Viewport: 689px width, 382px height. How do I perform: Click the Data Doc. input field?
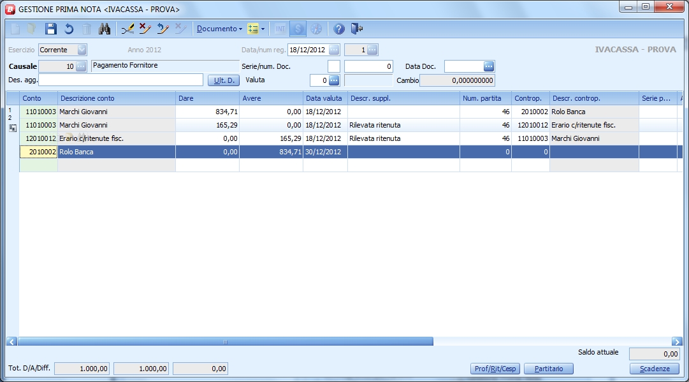point(464,66)
